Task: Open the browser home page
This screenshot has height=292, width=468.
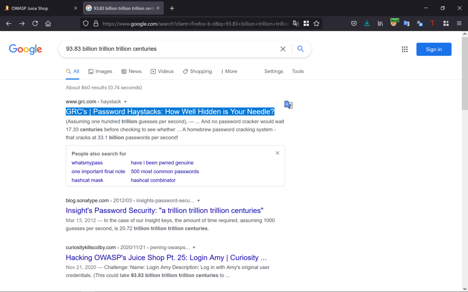Action: [x=48, y=24]
